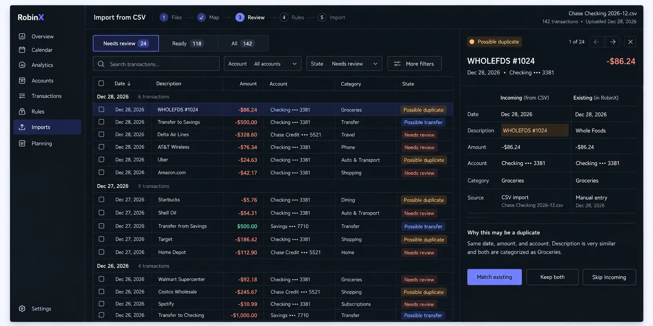653x326 pixels.
Task: Switch to the All 142 tab
Action: (x=243, y=43)
